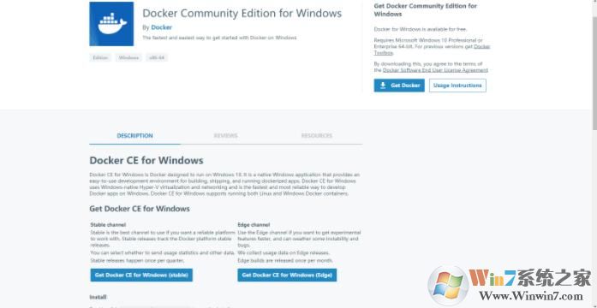Click the Edge channel label

click(254, 225)
